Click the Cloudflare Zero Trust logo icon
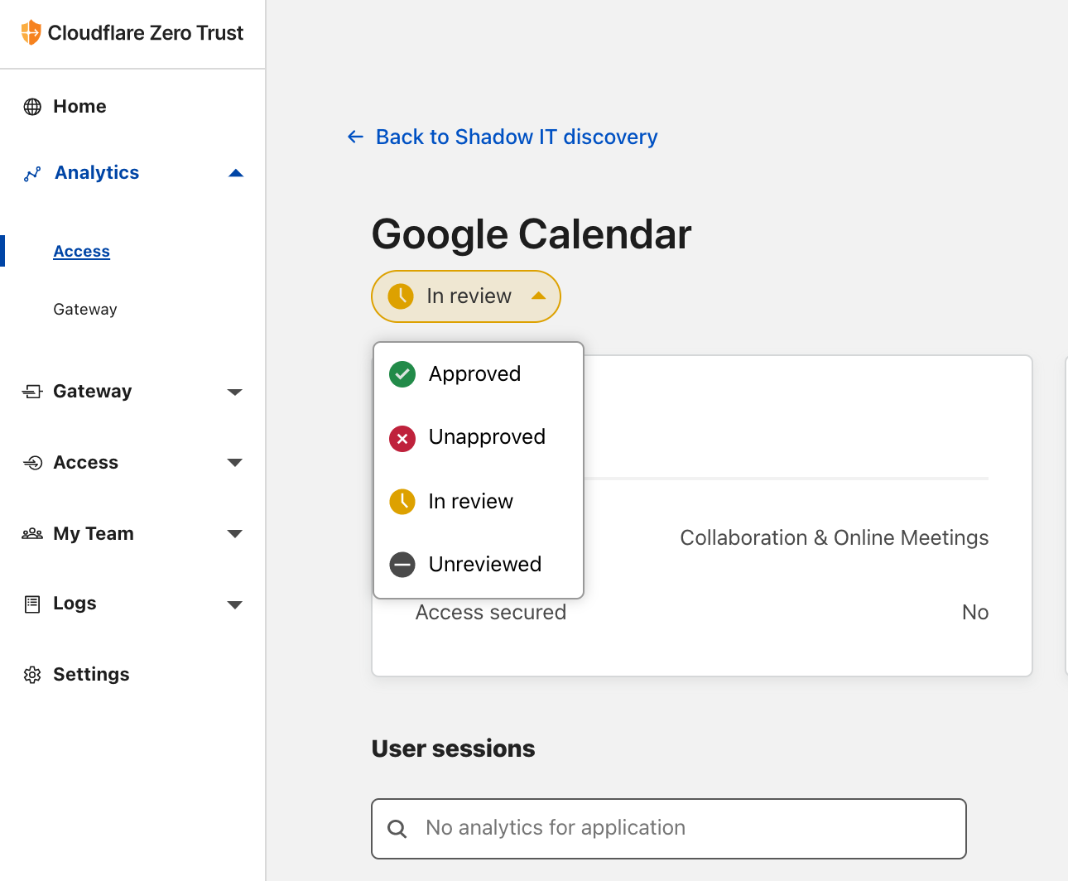 click(31, 32)
